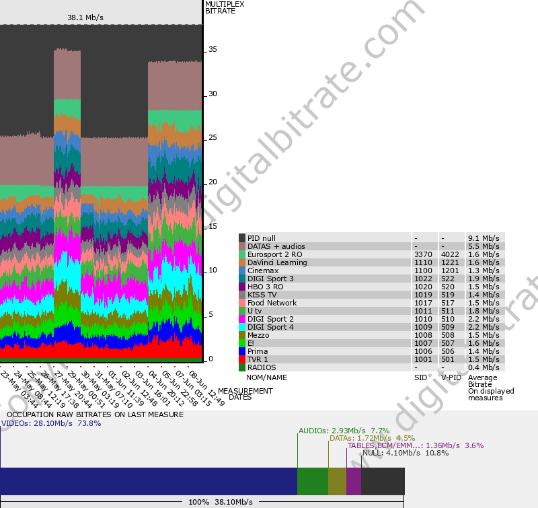Click the DIGI Sport 4 cyan swatch
538x508 pixels.
coord(242,327)
